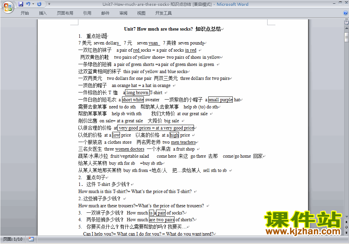Click the underlined words 'women doctors'
This screenshot has width=349, height=244.
(x=130, y=149)
